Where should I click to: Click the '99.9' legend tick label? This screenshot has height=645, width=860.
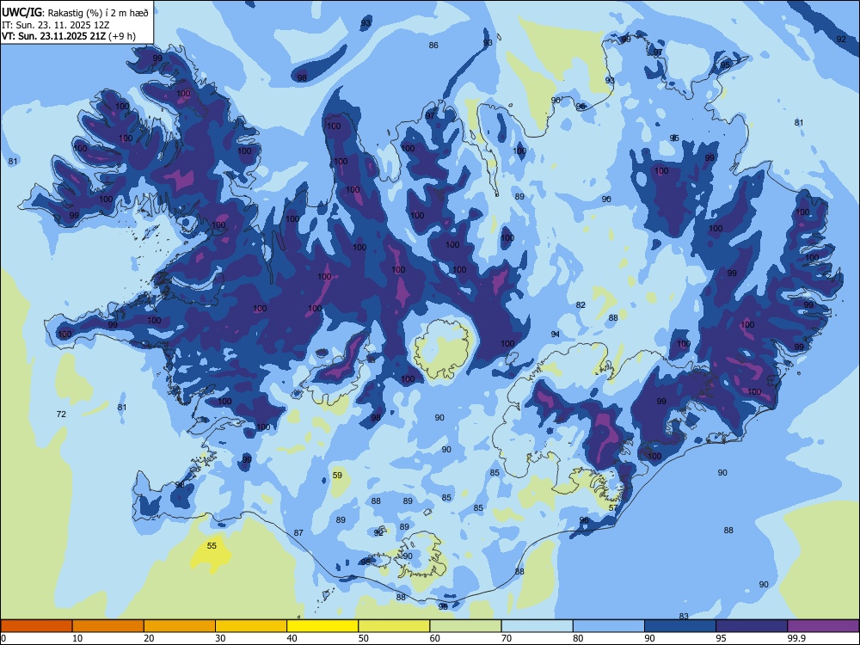point(795,638)
